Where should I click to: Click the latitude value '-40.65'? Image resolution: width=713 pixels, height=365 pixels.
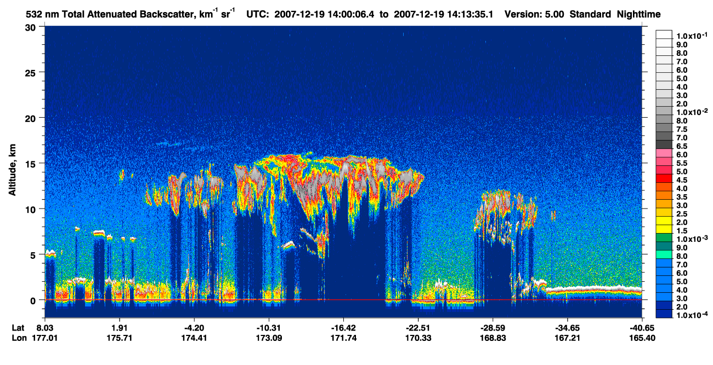(x=642, y=328)
